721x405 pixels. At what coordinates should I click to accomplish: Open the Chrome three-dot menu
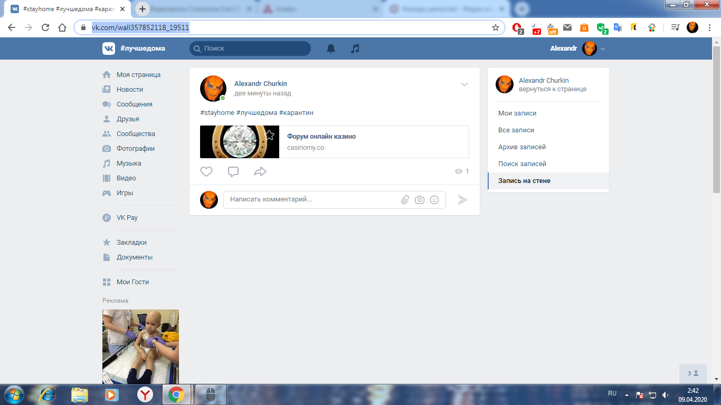pos(709,27)
